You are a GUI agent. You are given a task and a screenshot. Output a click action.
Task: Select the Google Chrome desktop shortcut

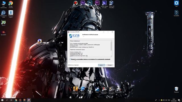[11, 5]
